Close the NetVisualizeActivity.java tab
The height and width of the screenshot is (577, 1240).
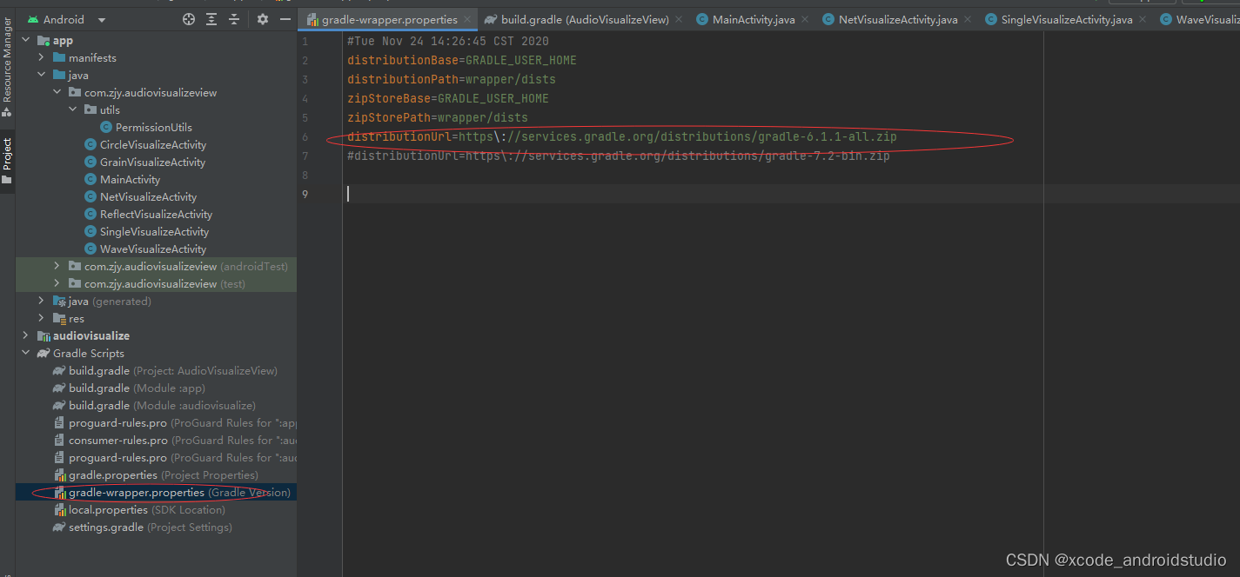[967, 17]
